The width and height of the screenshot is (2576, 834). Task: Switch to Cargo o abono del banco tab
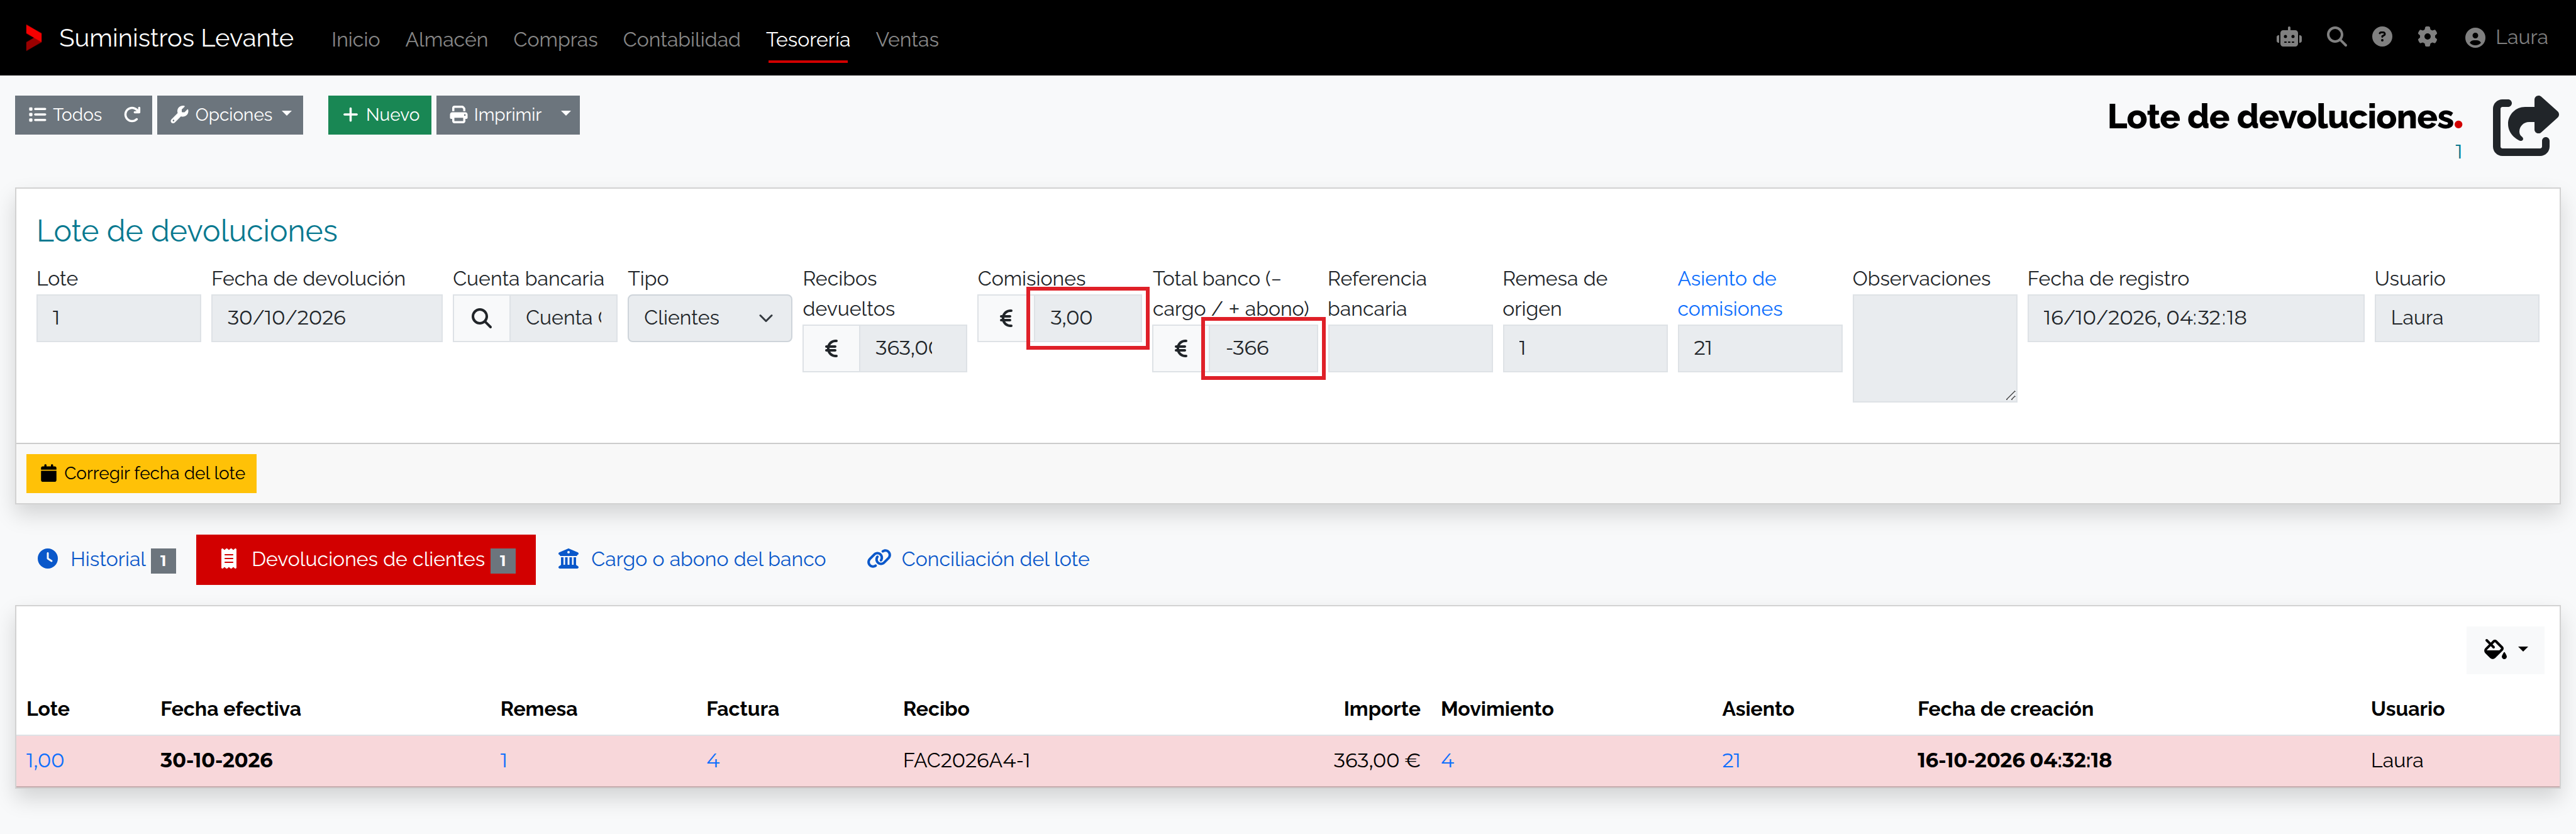(x=692, y=560)
